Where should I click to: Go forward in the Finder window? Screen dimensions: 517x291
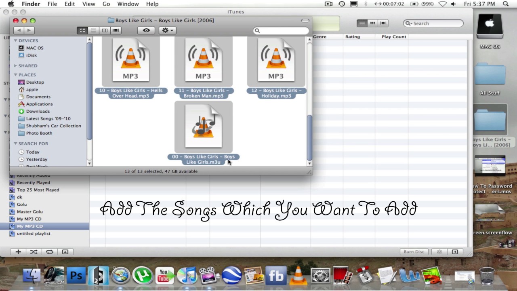(x=29, y=30)
